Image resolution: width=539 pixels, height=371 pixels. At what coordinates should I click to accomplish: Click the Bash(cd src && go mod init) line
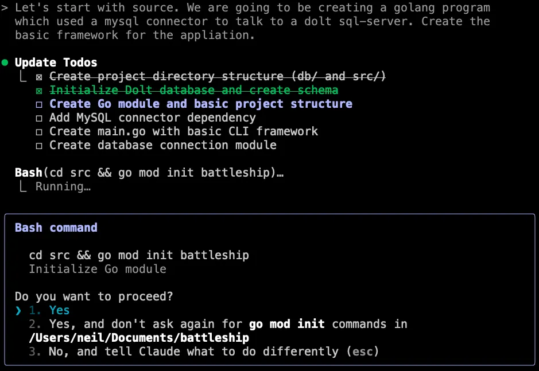coord(149,173)
